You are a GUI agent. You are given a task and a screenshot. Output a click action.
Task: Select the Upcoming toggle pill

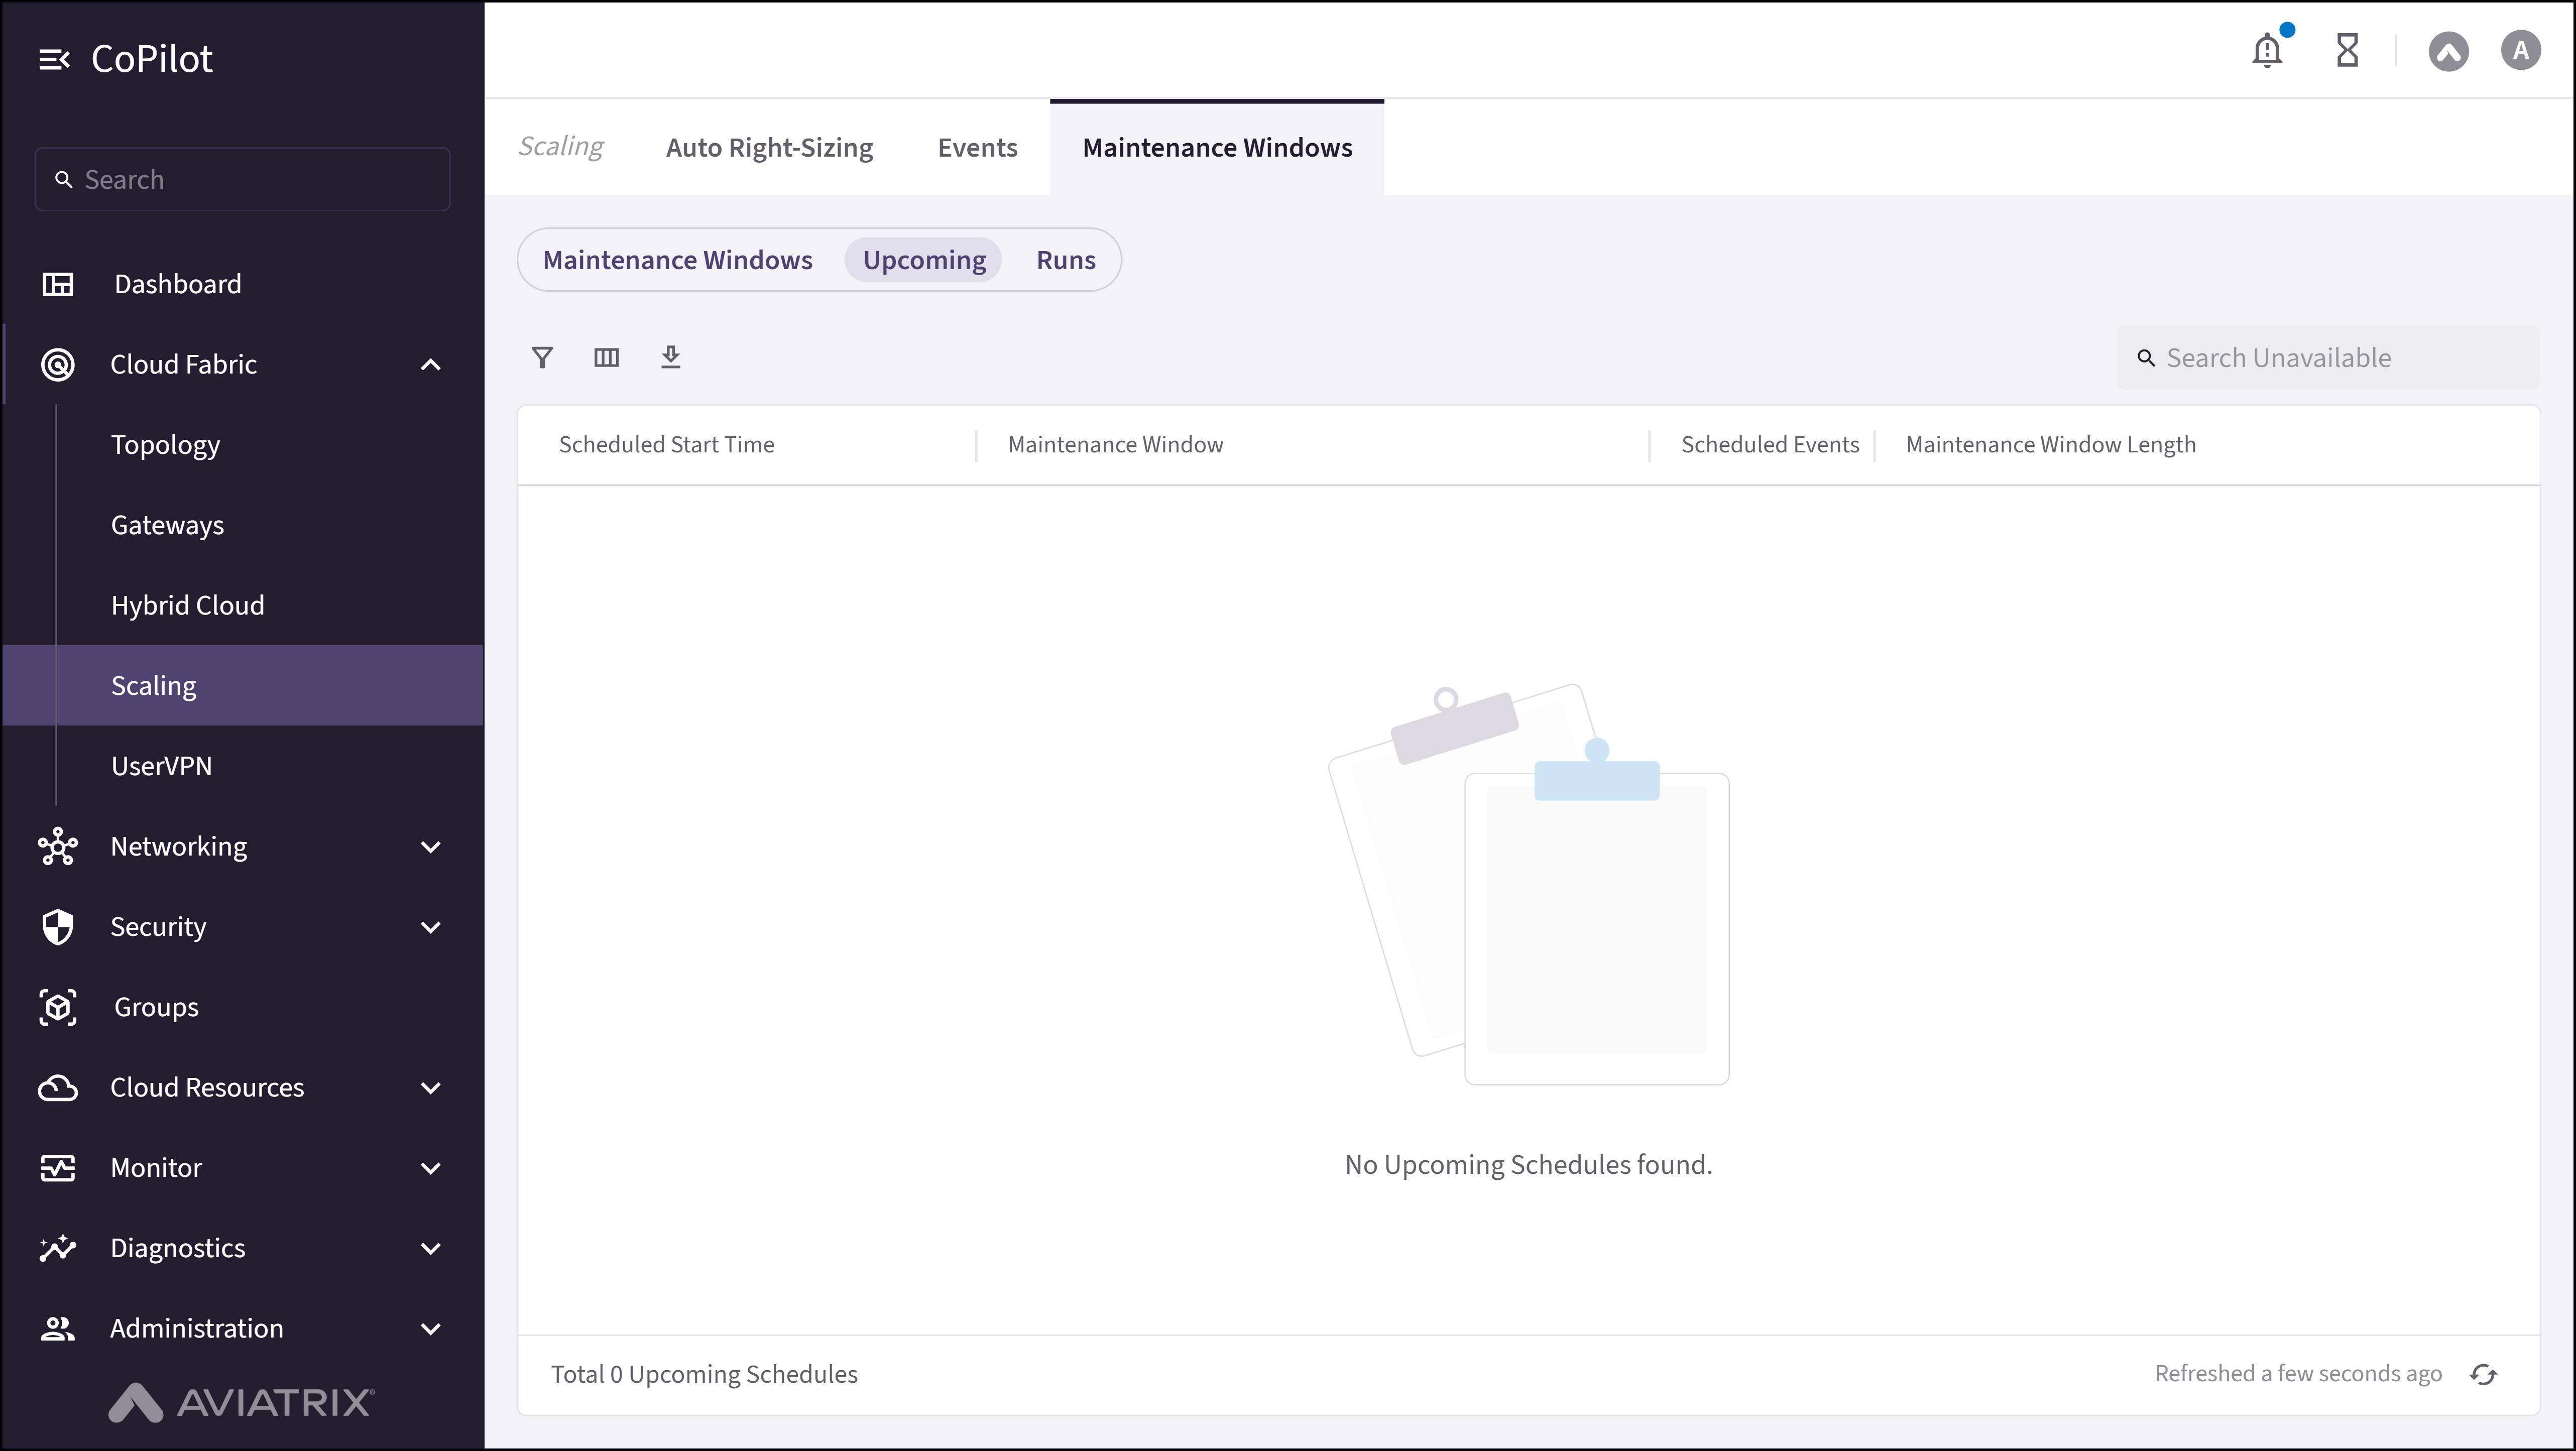coord(923,259)
